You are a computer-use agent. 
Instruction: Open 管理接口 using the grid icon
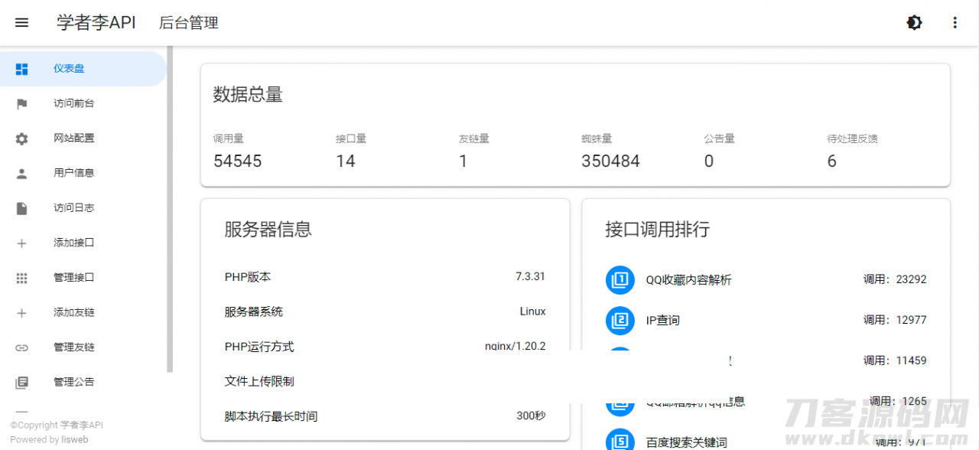21,277
